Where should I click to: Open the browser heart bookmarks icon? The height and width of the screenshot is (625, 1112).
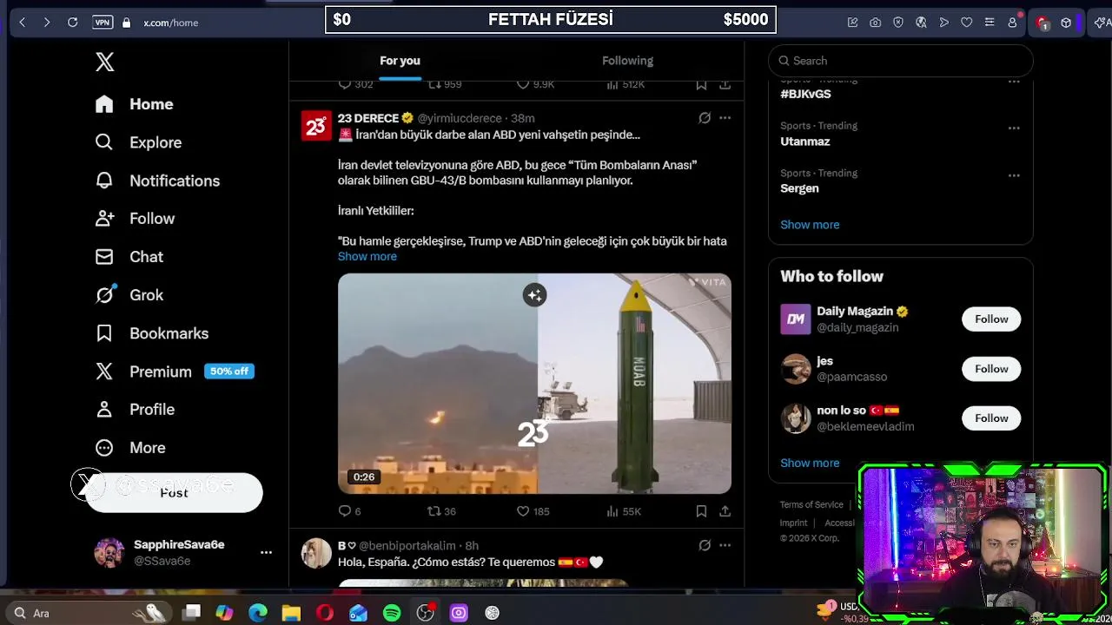click(966, 23)
